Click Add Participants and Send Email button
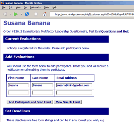 (x=30, y=102)
